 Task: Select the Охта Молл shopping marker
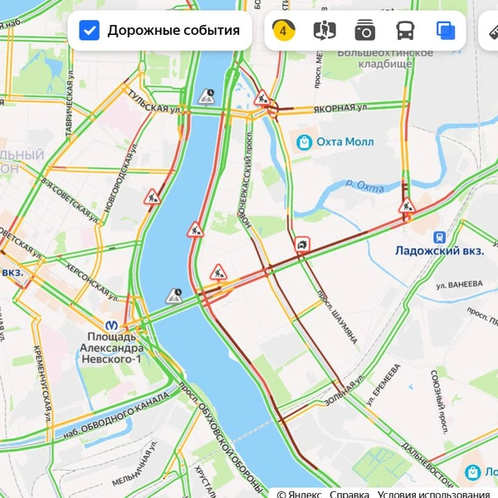click(305, 142)
